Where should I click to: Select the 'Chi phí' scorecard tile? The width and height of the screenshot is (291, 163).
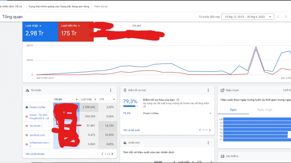147,32
